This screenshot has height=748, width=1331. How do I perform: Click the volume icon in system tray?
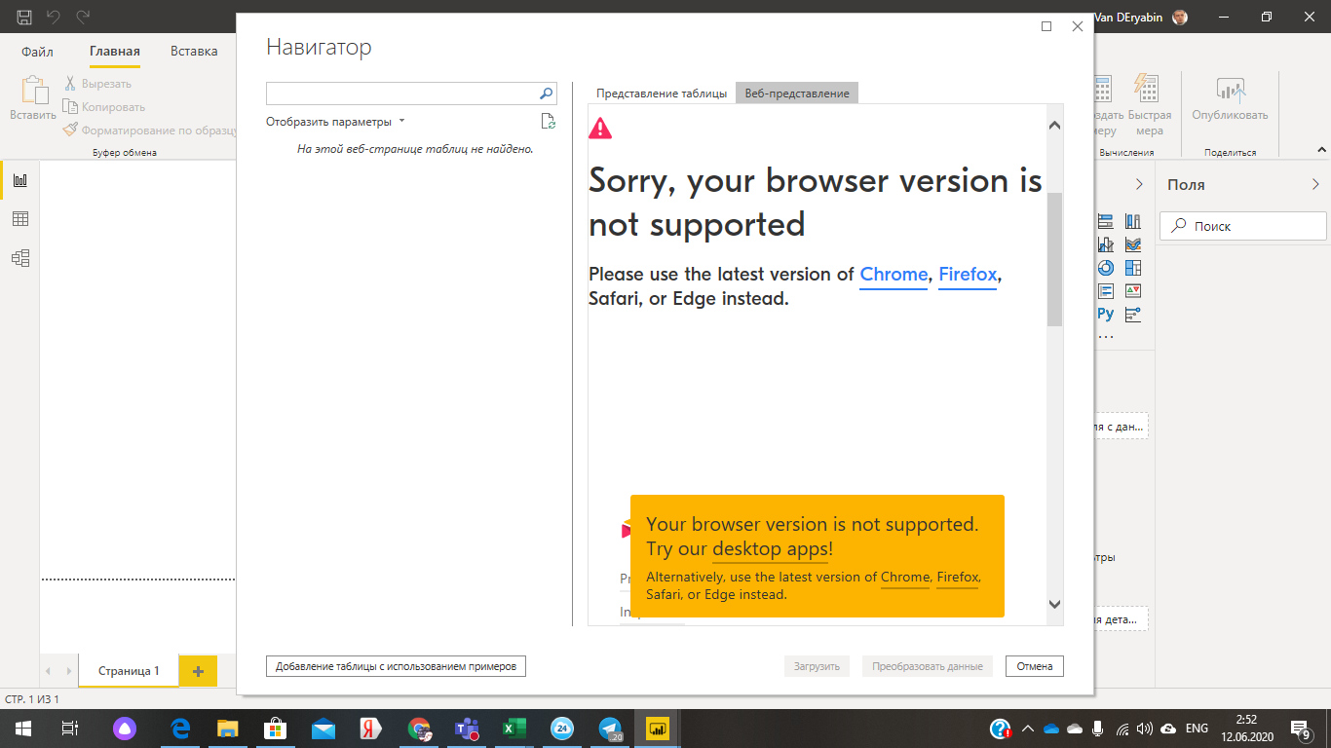(x=1144, y=729)
